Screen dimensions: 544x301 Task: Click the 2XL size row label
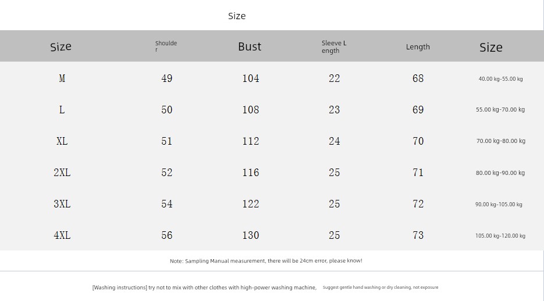point(62,173)
